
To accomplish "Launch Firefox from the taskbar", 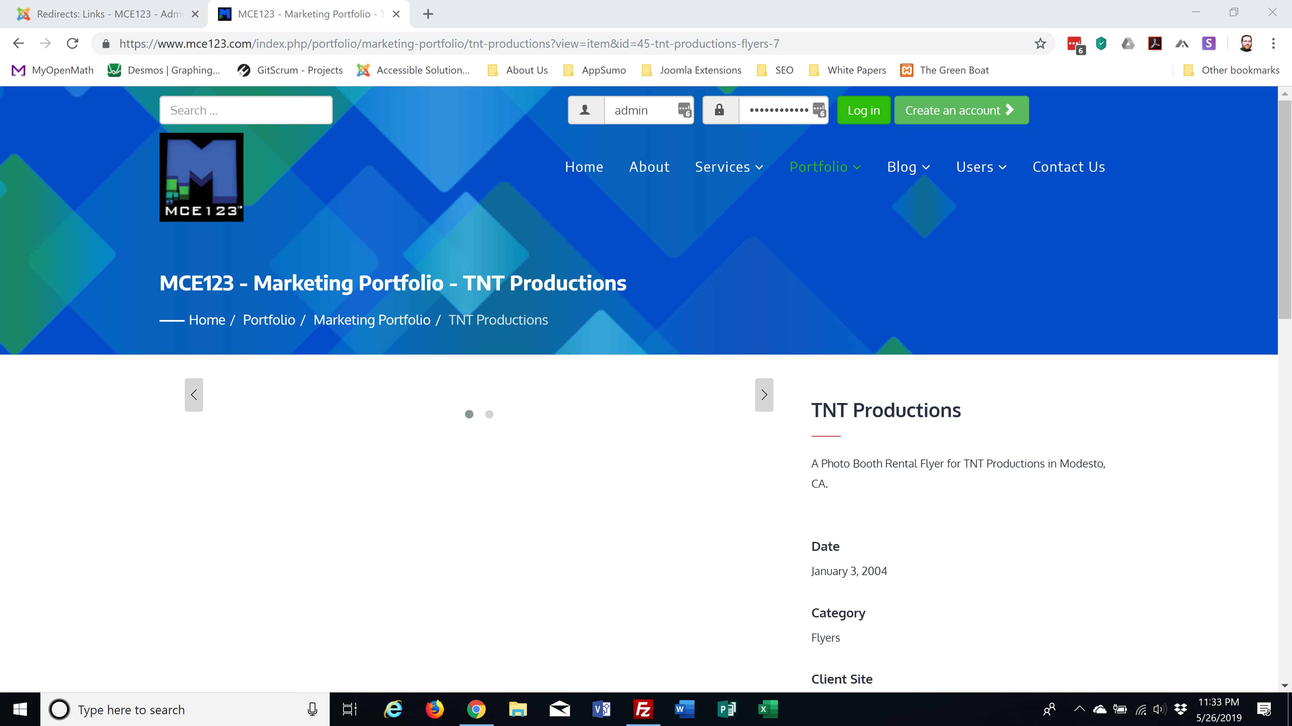I will 434,710.
